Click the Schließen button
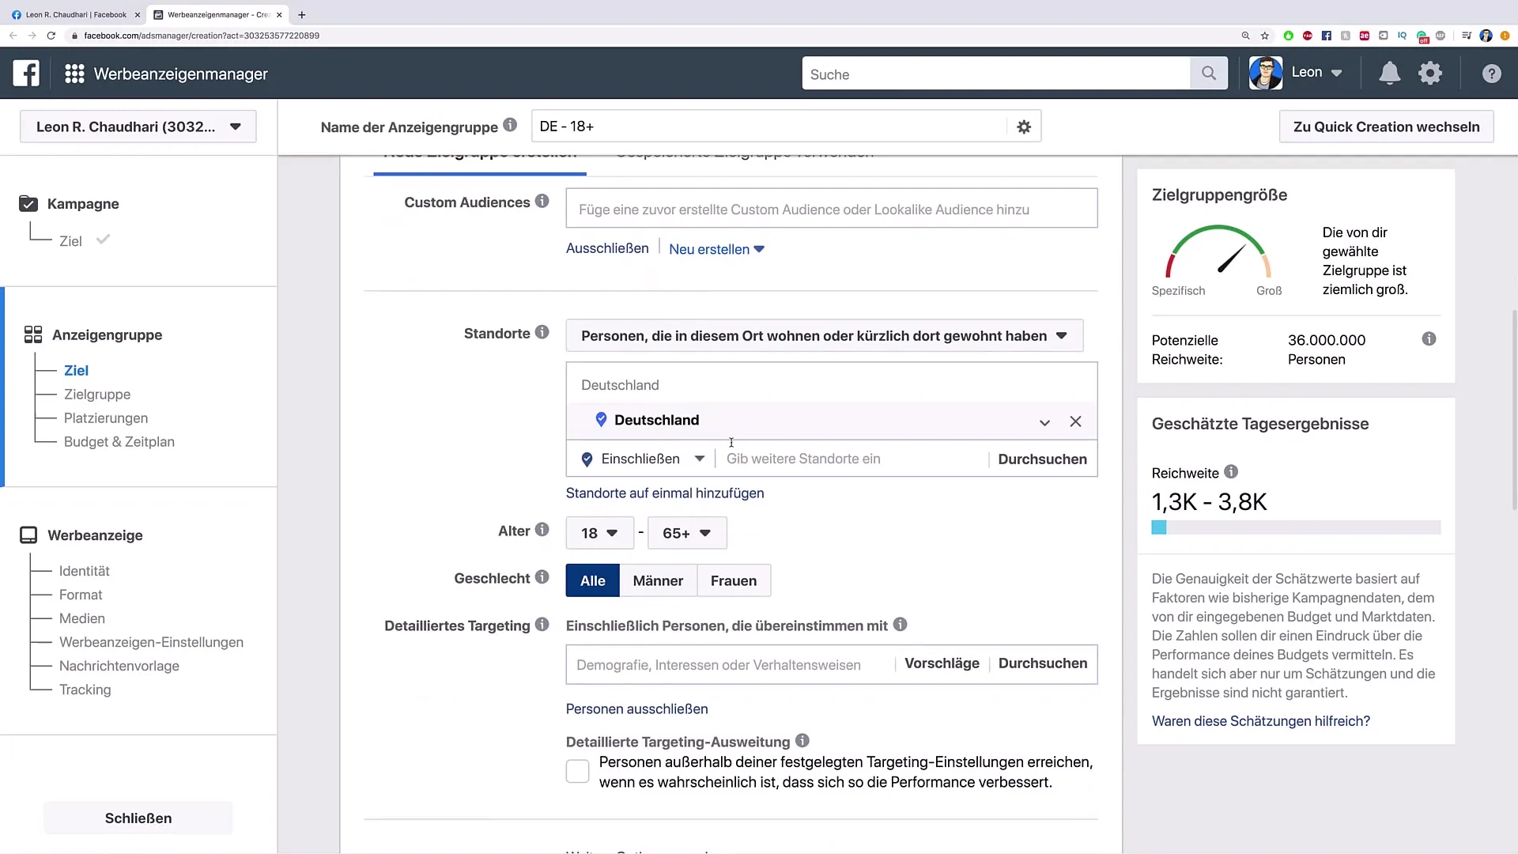Image resolution: width=1518 pixels, height=854 pixels. click(138, 818)
